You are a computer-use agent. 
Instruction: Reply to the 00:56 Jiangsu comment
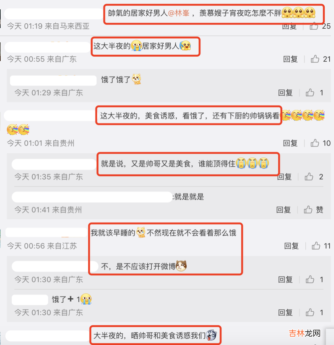click(292, 246)
